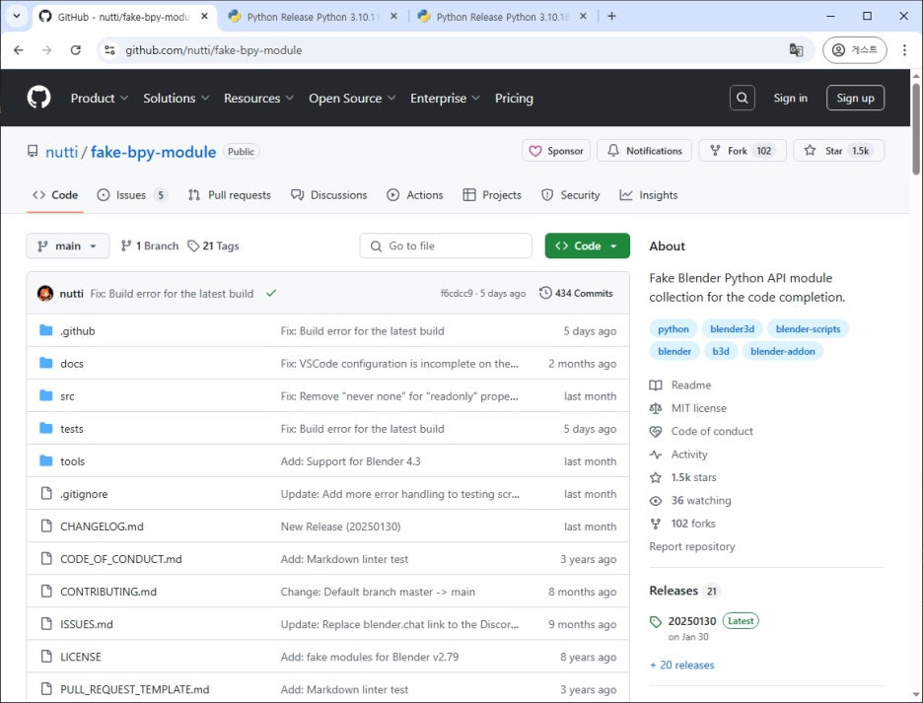
Task: Open CHANGELOG.md file
Action: point(102,527)
